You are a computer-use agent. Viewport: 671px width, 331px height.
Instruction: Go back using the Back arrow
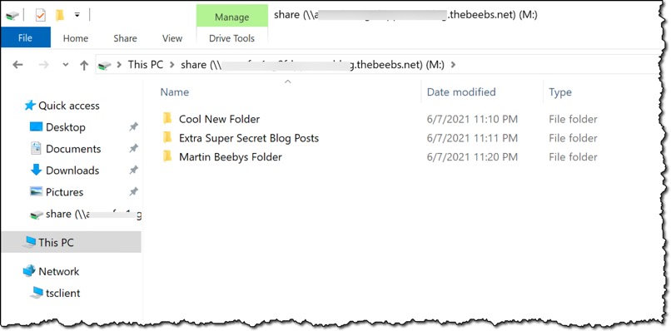pos(17,65)
